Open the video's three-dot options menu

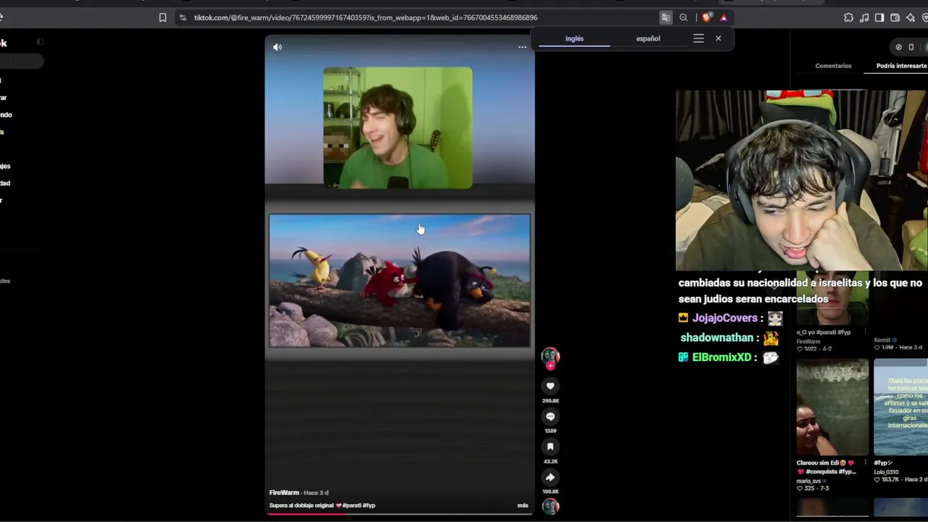pyautogui.click(x=522, y=47)
